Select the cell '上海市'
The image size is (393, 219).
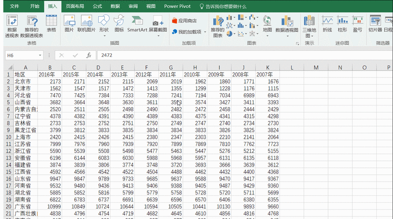(x=25, y=137)
